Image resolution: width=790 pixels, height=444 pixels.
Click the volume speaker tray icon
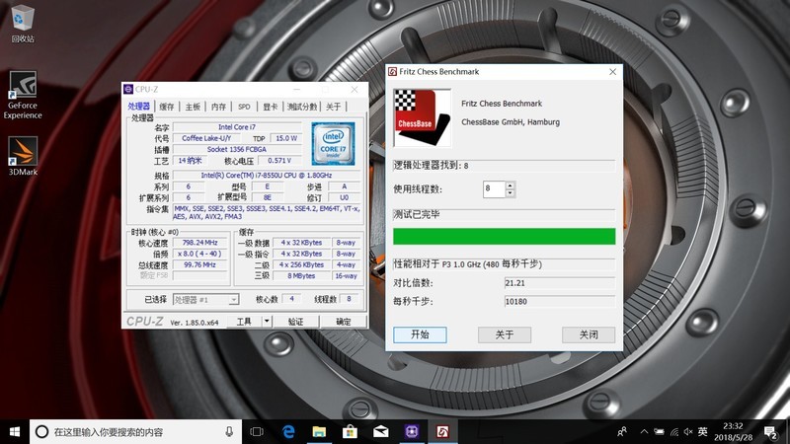(x=688, y=431)
